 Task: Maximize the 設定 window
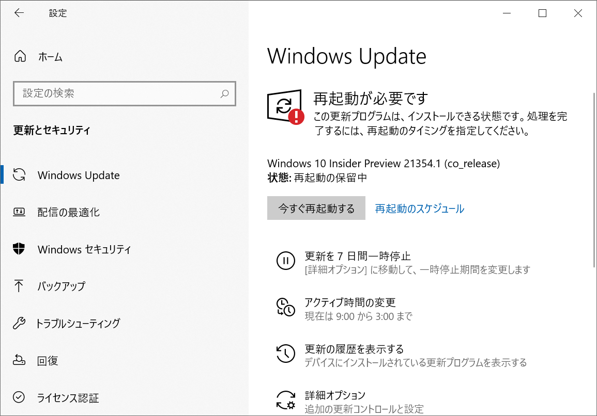point(542,13)
